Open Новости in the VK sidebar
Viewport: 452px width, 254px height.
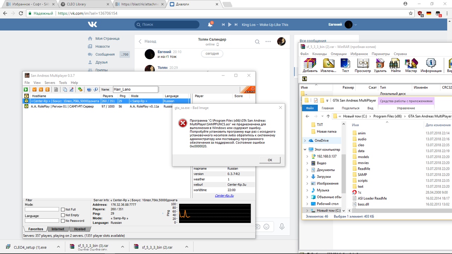point(102,46)
